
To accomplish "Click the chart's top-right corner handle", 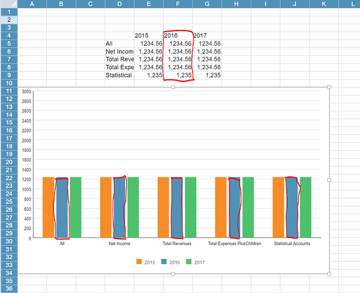I will (x=329, y=87).
